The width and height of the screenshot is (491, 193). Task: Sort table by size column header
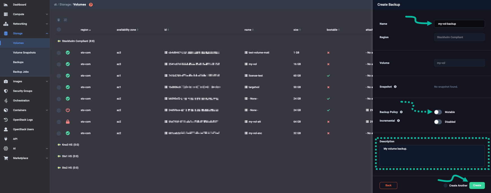click(297, 30)
